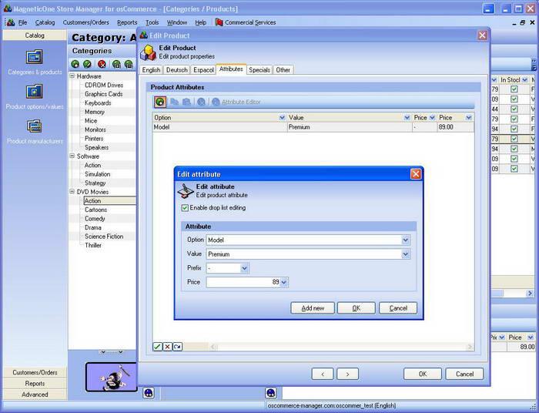Click the attribute grid horizontal scrollbar
This screenshot has height=413, width=539.
click(341, 347)
